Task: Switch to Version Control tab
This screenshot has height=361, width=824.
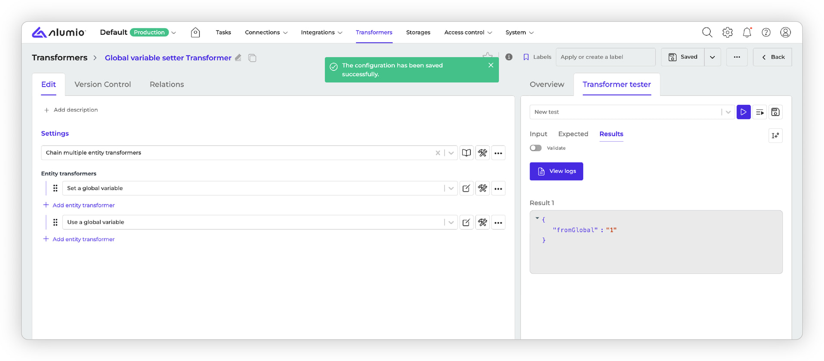Action: point(103,85)
